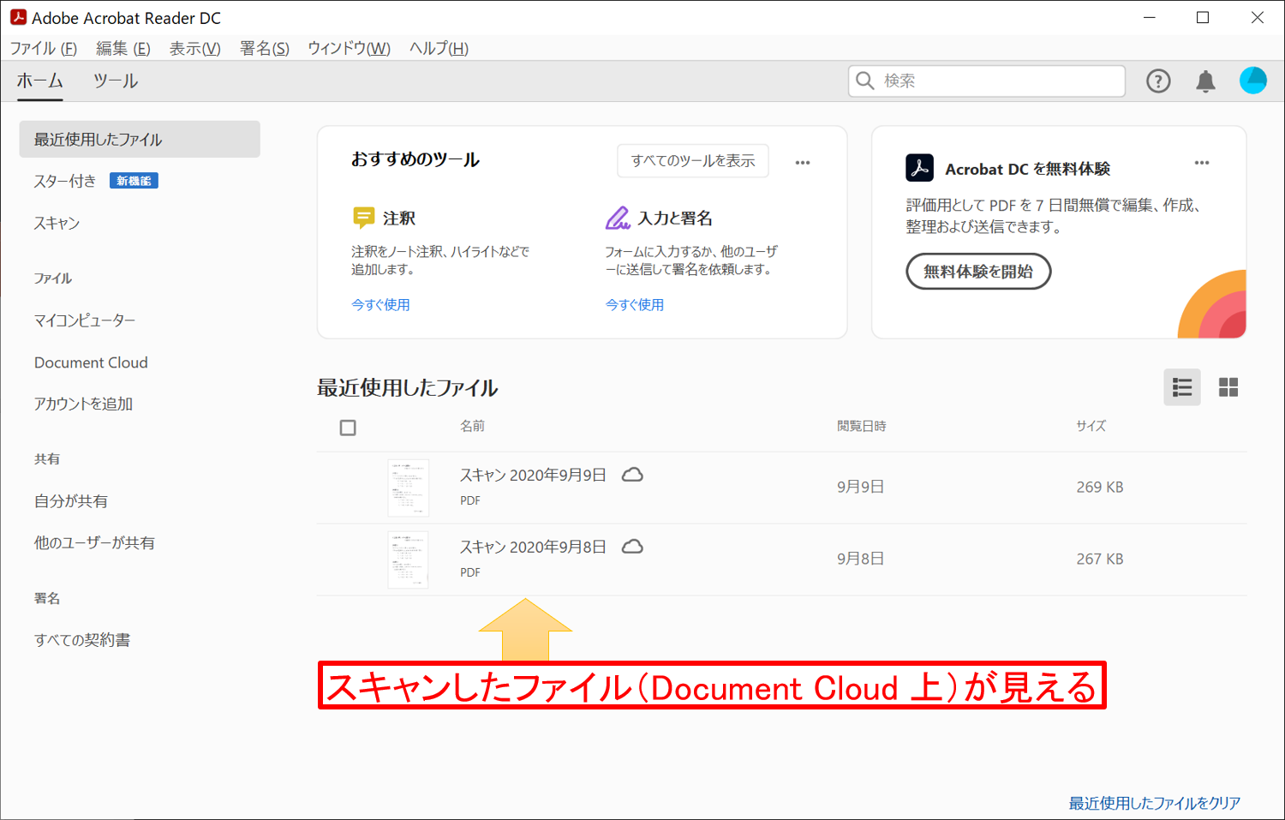The width and height of the screenshot is (1285, 820).
Task: Click 今すぐ使用 under 入力と署名
Action: coord(635,305)
